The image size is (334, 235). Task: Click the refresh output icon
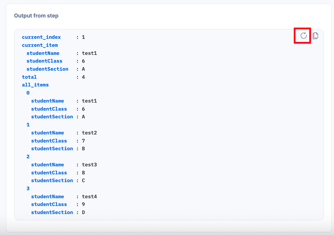(303, 36)
